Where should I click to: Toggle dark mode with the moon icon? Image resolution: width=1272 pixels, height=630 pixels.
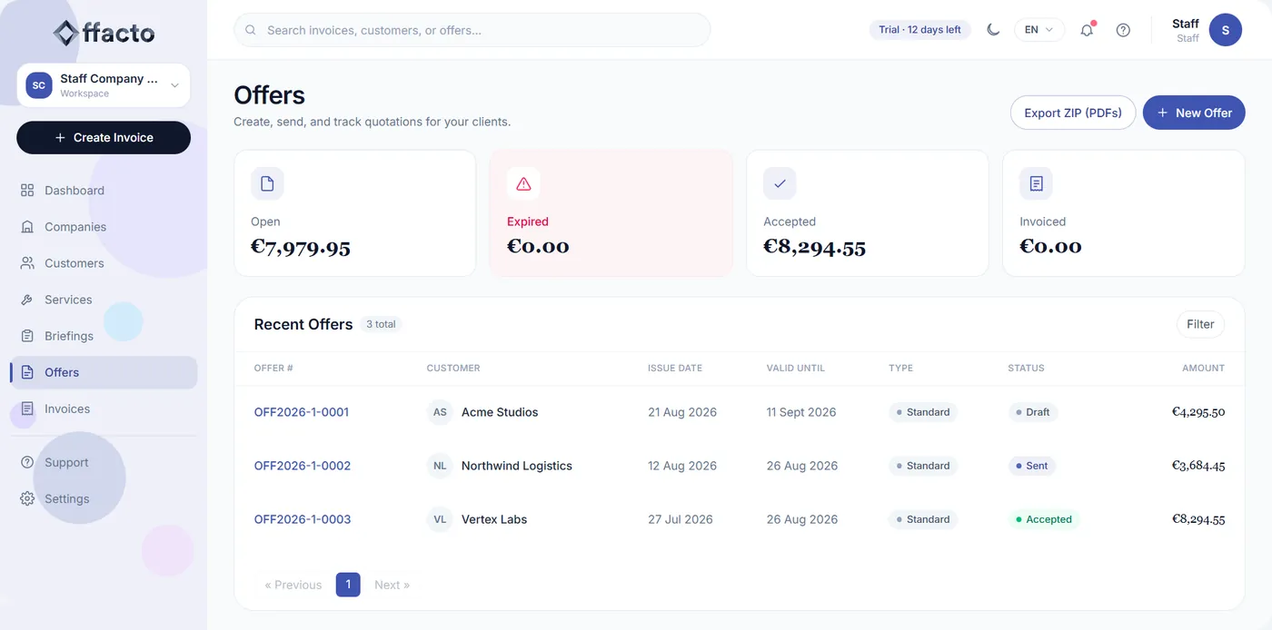tap(993, 30)
